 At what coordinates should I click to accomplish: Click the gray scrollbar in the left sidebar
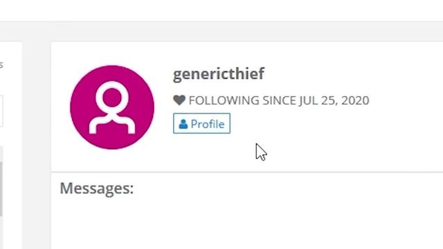pos(1,189)
